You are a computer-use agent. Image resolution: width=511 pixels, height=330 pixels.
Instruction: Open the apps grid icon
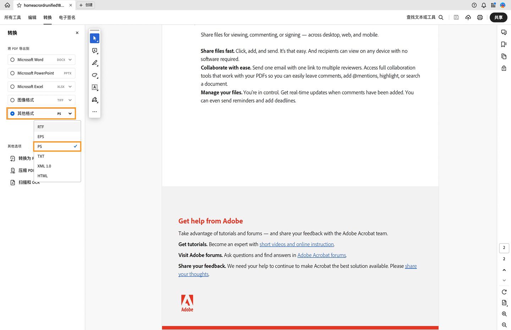pos(493,5)
